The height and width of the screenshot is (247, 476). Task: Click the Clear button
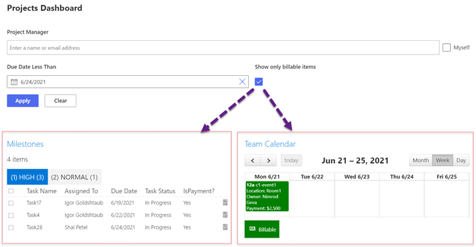click(x=60, y=101)
